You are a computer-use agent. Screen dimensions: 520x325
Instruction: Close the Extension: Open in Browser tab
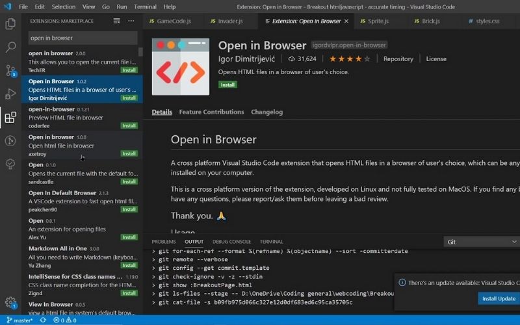click(x=346, y=21)
